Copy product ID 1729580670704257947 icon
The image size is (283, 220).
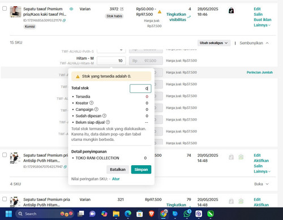[x=65, y=167]
